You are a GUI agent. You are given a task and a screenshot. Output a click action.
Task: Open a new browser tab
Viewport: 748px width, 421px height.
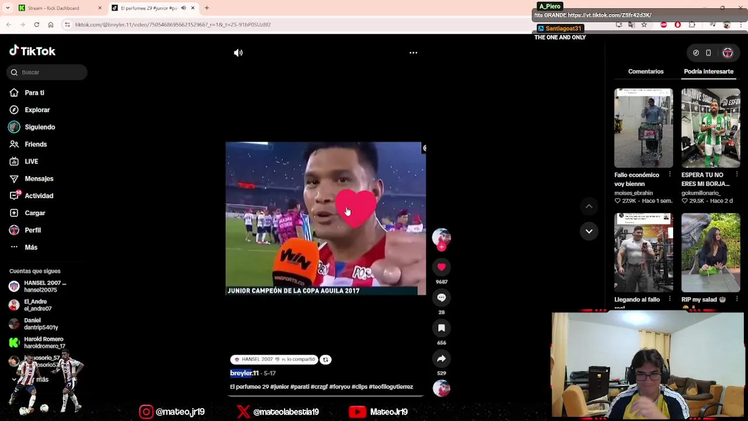pos(207,8)
